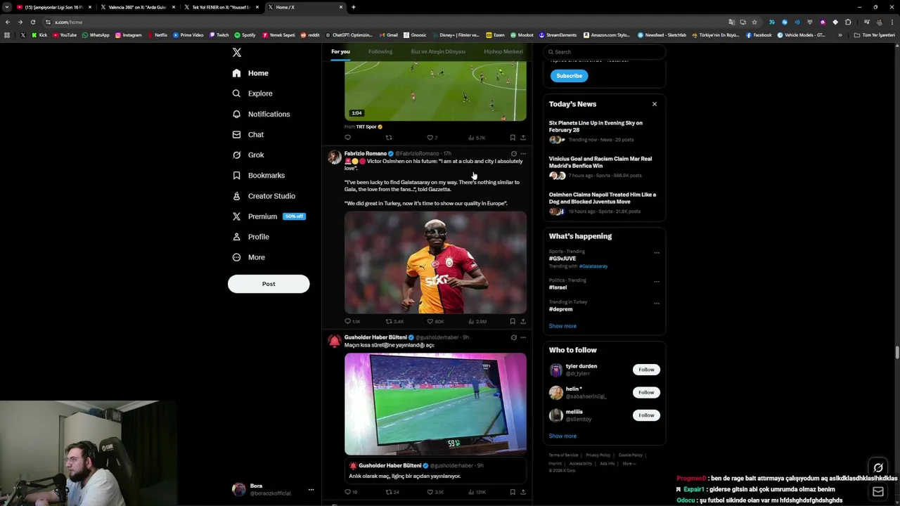The width and height of the screenshot is (900, 506).
Task: Open more options for #GSvJUVE trend
Action: [657, 252]
